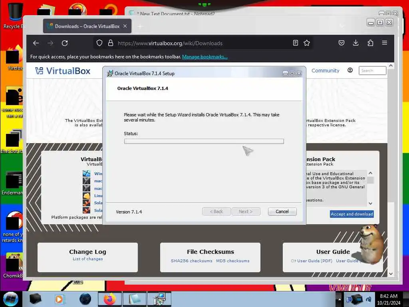This screenshot has height=307, width=409.
Task: Click the Notepad taskbar button
Action: click(135, 299)
